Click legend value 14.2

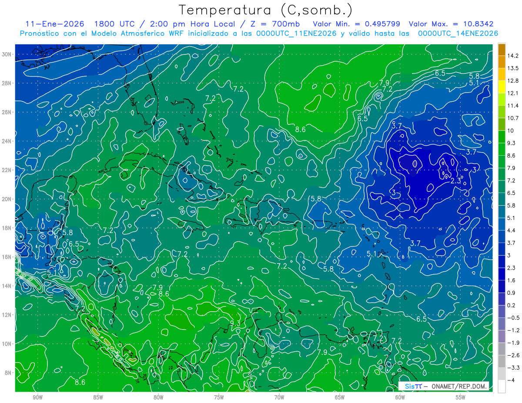(514, 56)
